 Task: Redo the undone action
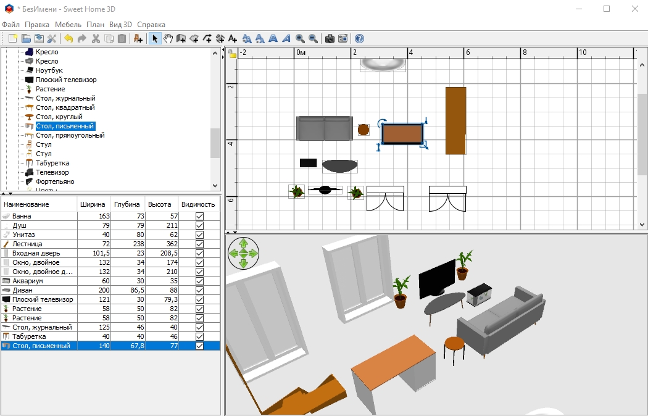click(82, 38)
